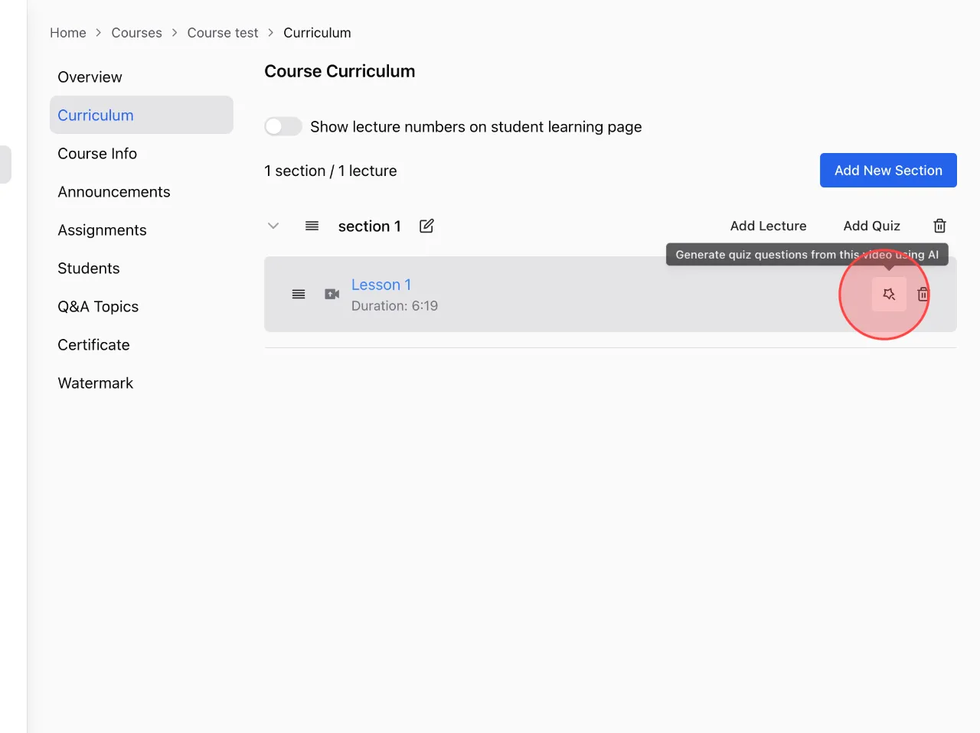
Task: Go to Courses in the breadcrumb
Action: click(136, 33)
